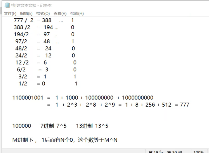The width and height of the screenshot is (209, 153).
Task: Open the 文件(F) menu
Action: click(x=10, y=14)
